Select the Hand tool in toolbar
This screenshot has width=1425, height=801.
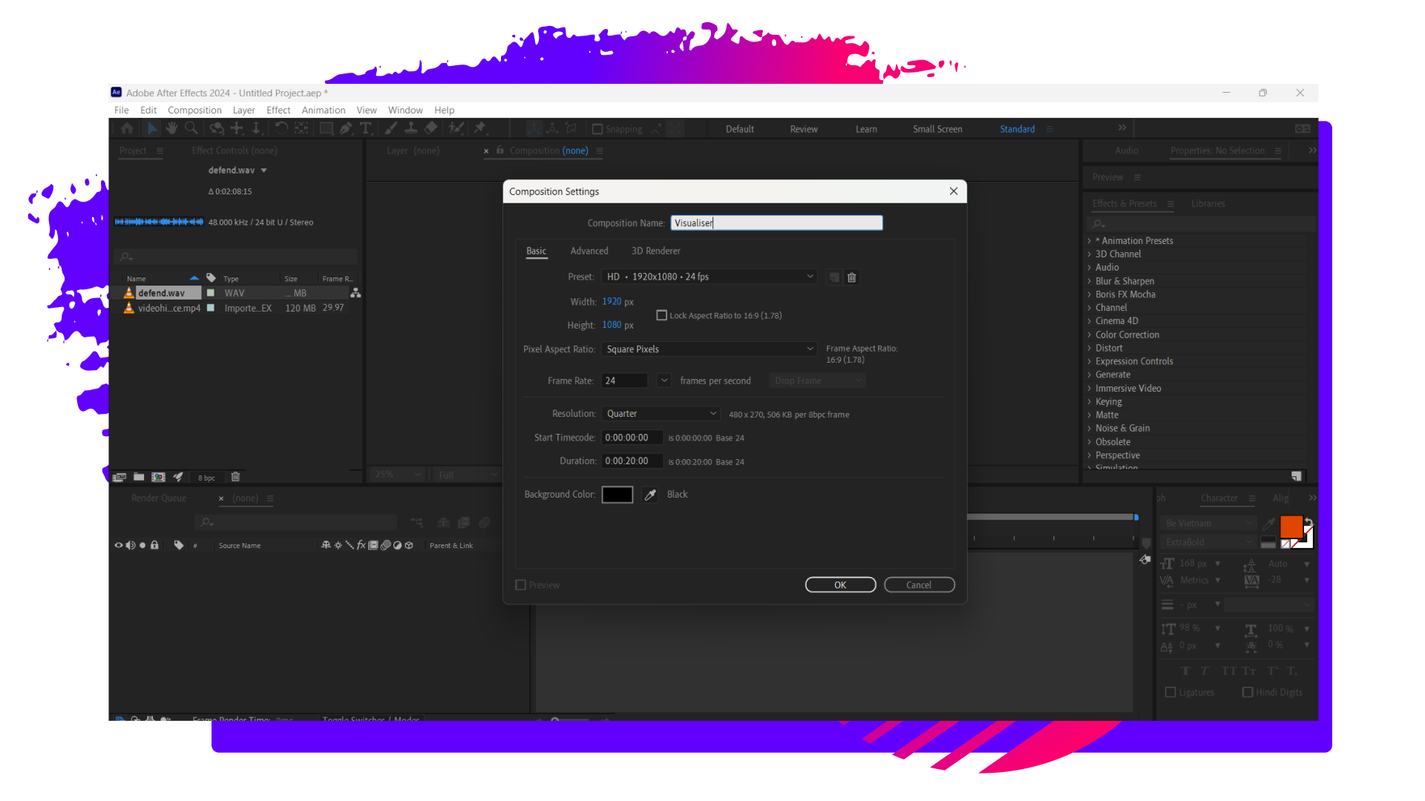171,128
